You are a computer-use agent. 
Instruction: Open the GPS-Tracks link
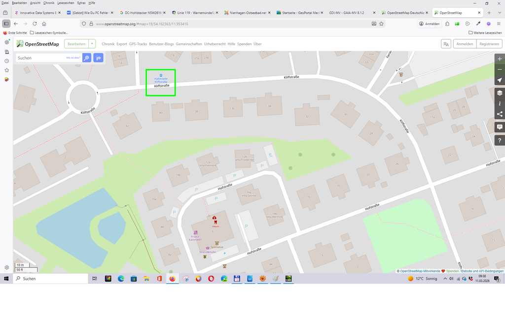(x=138, y=44)
